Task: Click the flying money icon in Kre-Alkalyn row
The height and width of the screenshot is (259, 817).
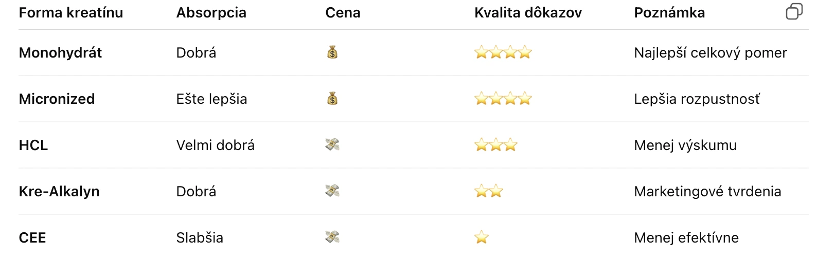Action: point(332,191)
